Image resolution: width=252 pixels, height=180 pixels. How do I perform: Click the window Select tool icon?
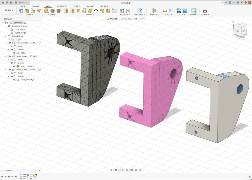coord(194,11)
